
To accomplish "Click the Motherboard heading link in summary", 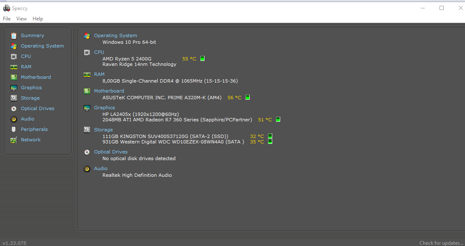I will [109, 91].
